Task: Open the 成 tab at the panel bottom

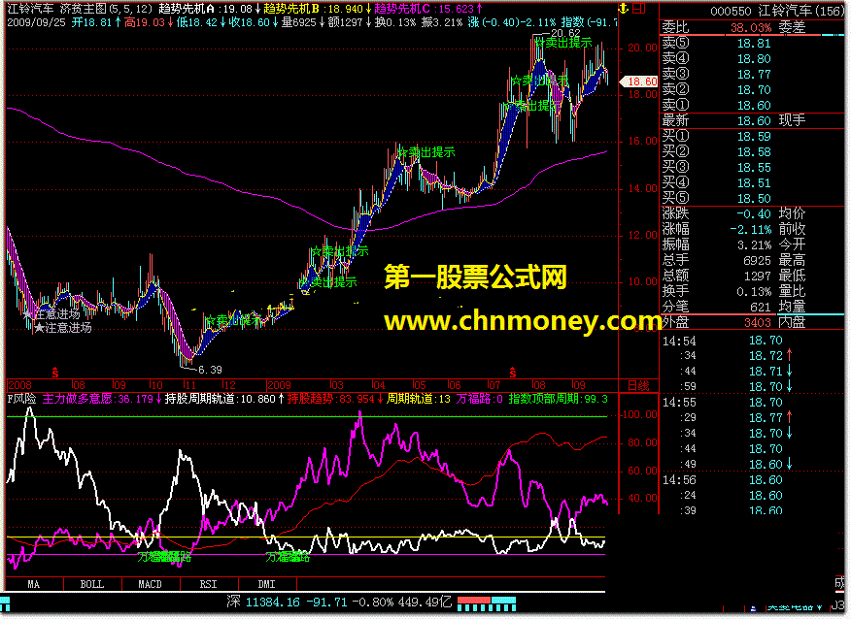Action: pos(839,583)
